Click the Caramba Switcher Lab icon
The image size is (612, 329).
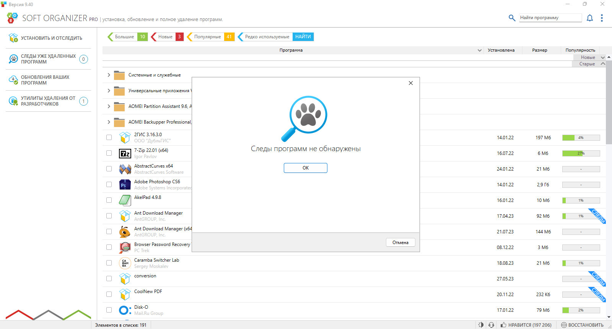click(125, 263)
